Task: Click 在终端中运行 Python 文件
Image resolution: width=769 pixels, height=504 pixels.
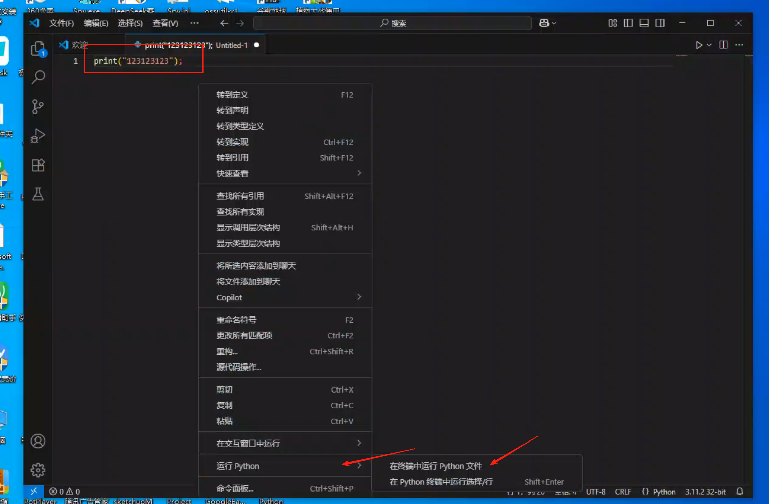Action: tap(477, 466)
